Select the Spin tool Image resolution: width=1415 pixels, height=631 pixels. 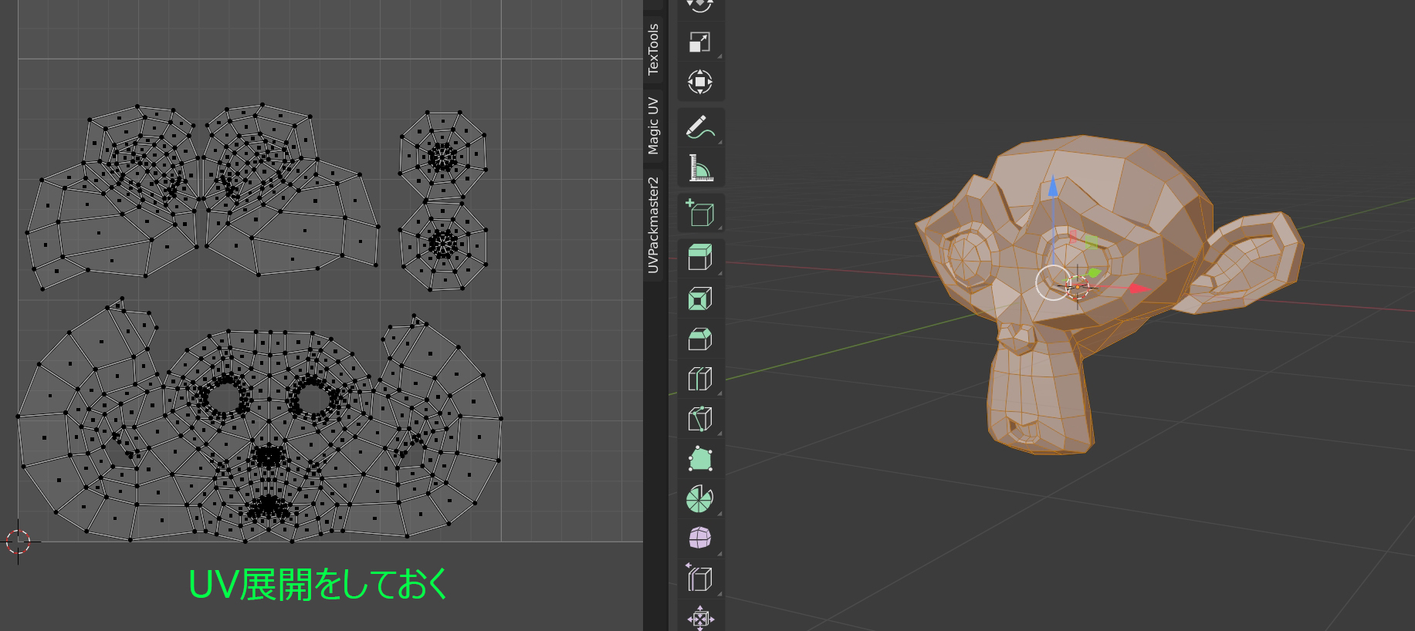tap(700, 499)
